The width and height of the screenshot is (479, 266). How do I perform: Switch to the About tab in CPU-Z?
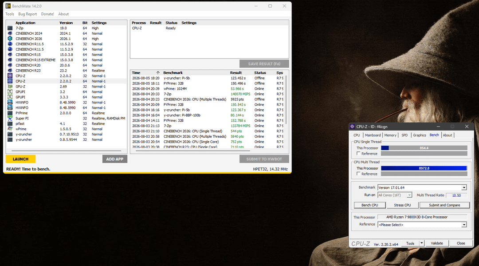pos(447,135)
